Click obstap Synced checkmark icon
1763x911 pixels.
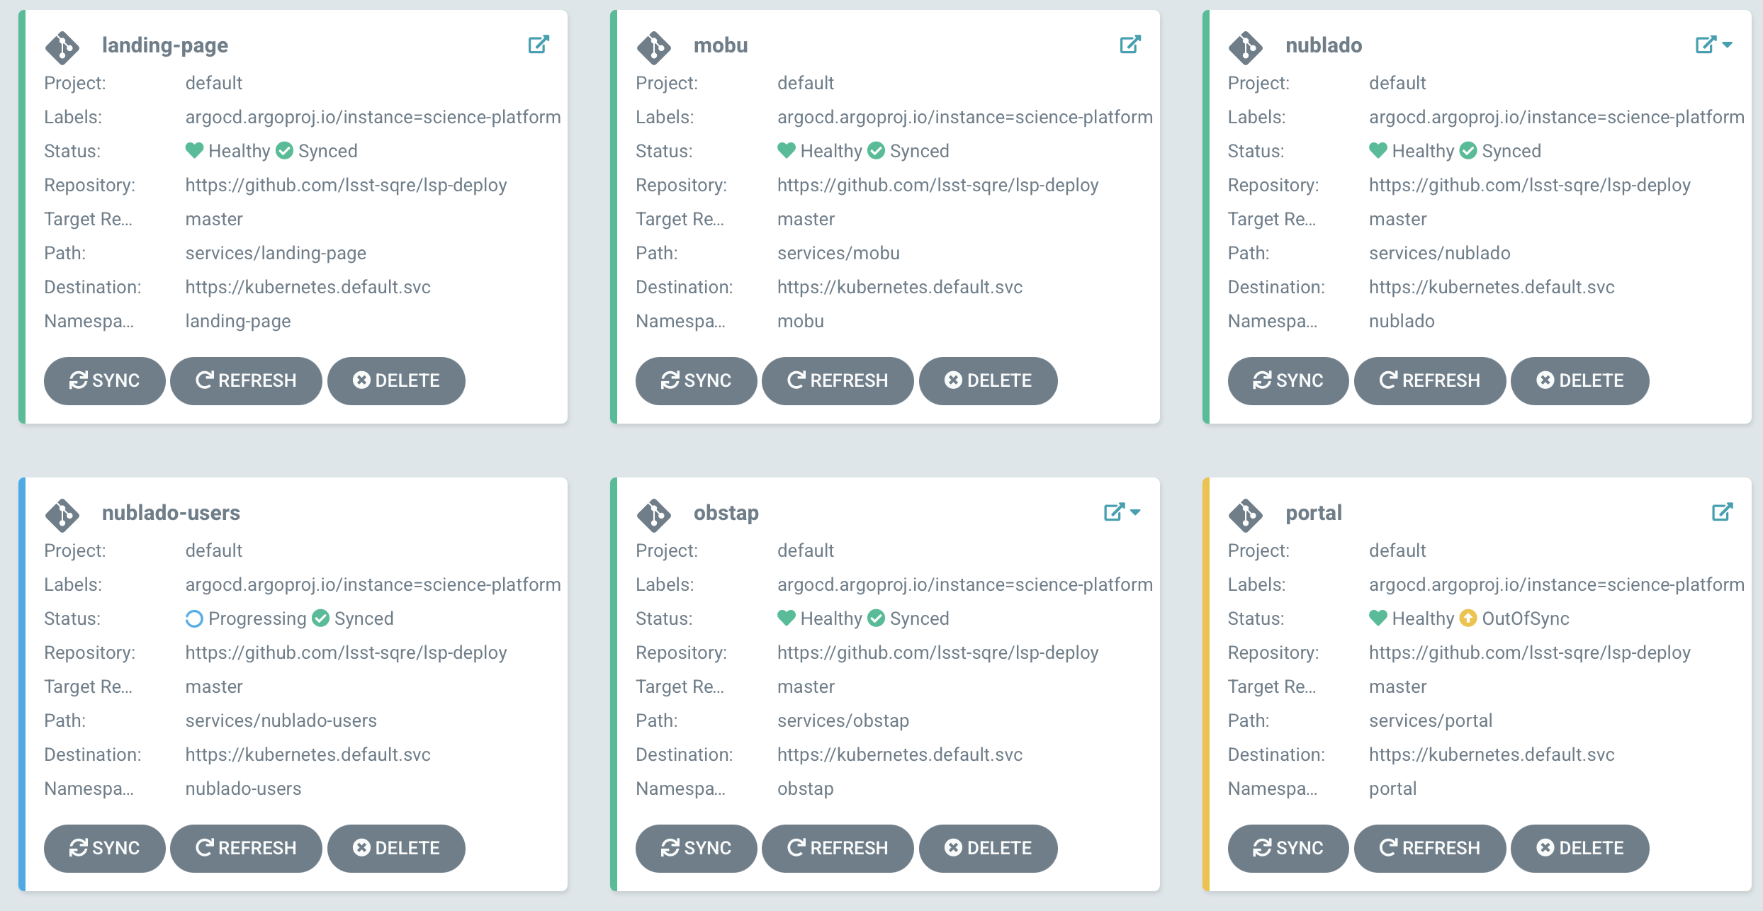click(x=877, y=618)
